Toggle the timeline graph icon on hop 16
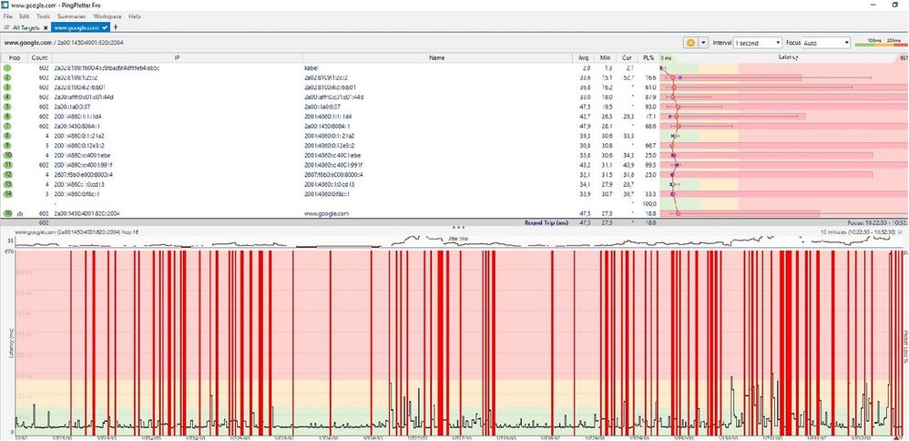Viewport: 909px width, 441px height. (20, 213)
